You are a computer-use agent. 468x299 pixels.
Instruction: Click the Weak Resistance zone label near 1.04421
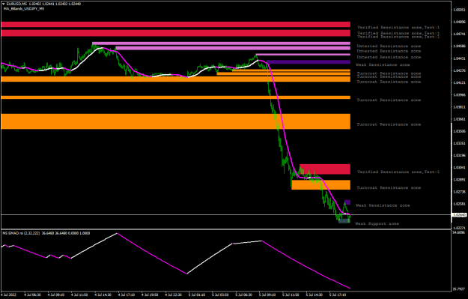coord(383,64)
